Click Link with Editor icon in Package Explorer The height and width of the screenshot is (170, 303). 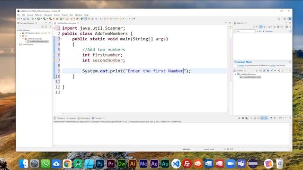(46, 27)
